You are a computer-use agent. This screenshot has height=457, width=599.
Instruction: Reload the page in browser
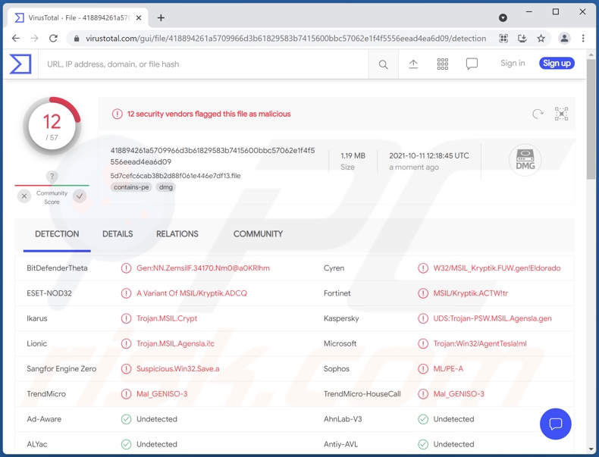53,38
